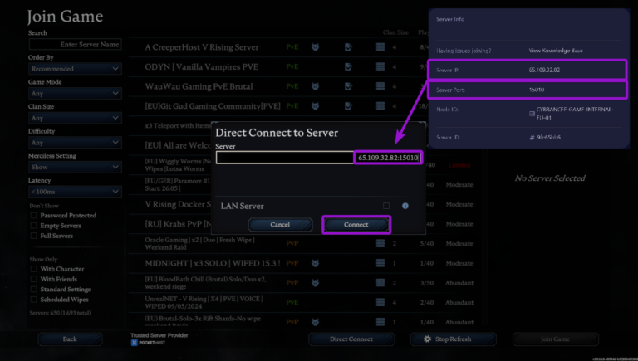Click the server stack icon on BloodBath Chill row
The width and height of the screenshot is (638, 361).
click(380, 282)
